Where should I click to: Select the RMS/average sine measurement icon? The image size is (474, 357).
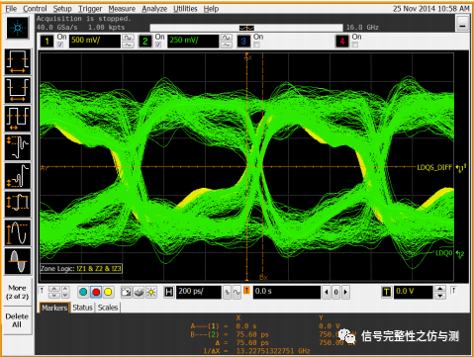[x=18, y=261]
